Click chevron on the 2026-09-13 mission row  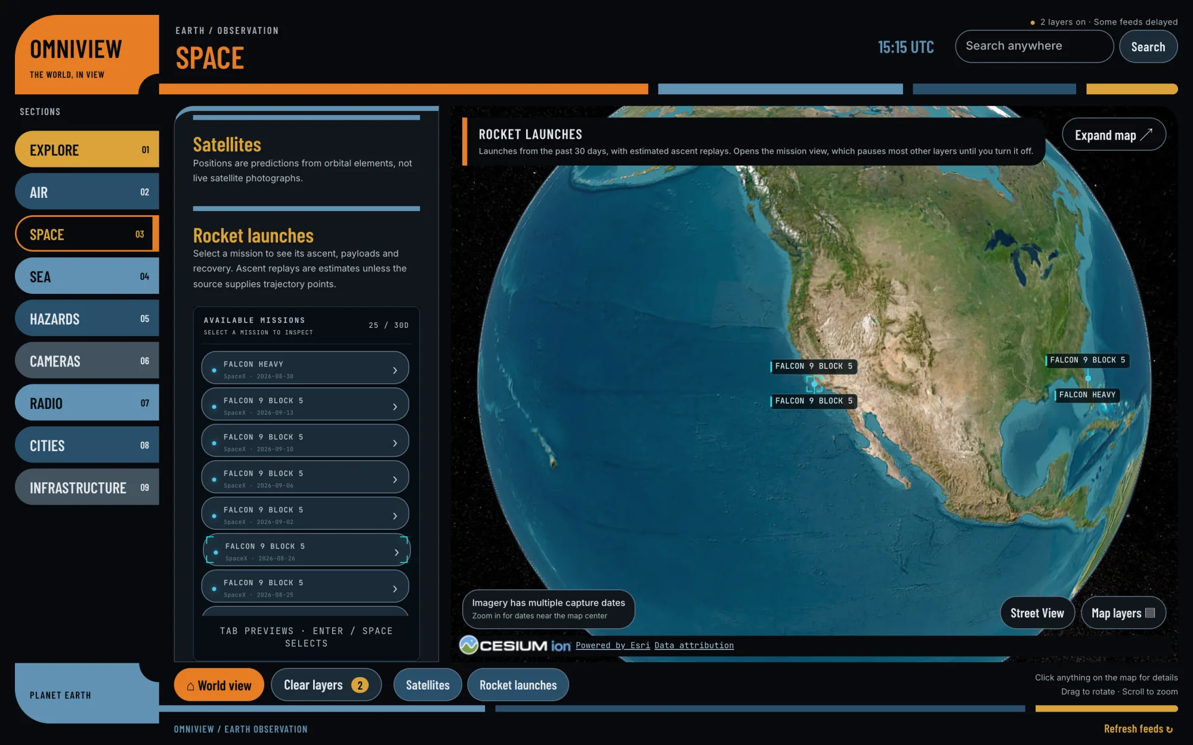tap(395, 407)
